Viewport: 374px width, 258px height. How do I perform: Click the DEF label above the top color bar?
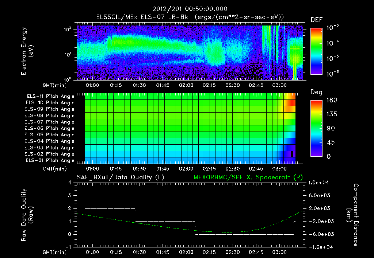pyautogui.click(x=317, y=20)
